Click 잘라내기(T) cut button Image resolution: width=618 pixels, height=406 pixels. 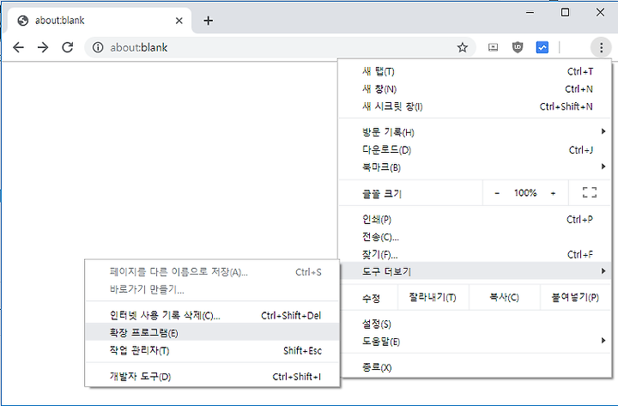click(433, 297)
